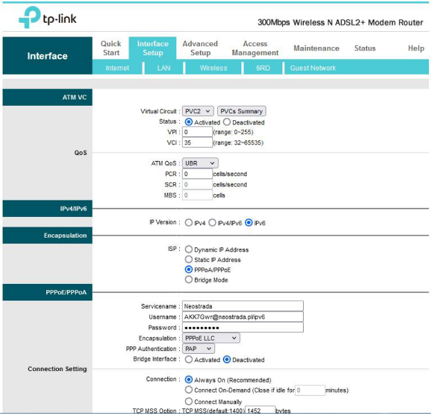Click the PVCs Summary button
The height and width of the screenshot is (418, 431).
(x=241, y=111)
